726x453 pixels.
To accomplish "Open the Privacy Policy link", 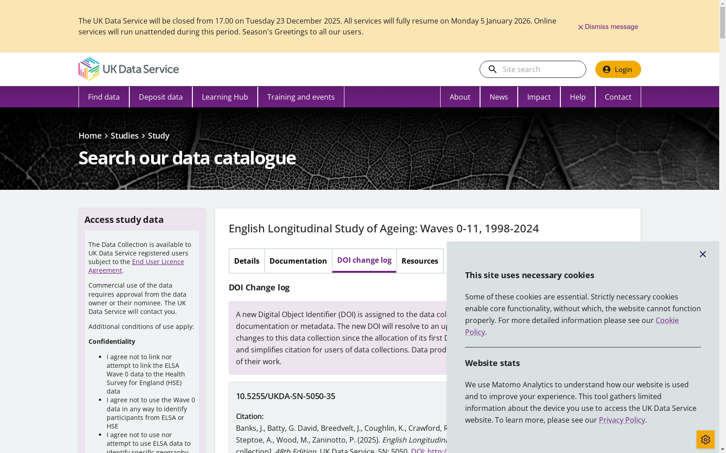I will [x=622, y=420].
